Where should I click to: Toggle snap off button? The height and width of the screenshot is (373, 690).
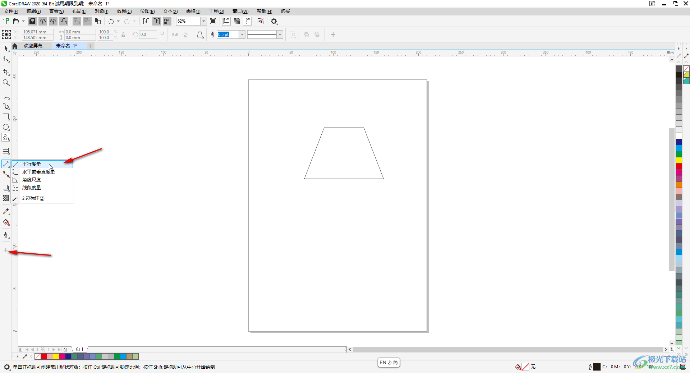[x=261, y=21]
